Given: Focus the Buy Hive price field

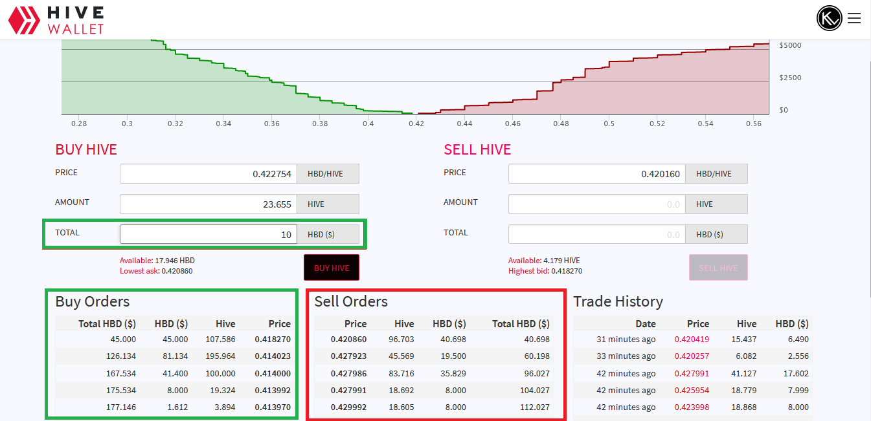Looking at the screenshot, I should 209,174.
